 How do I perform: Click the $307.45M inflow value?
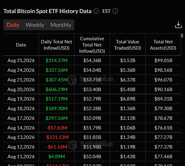click(x=57, y=80)
